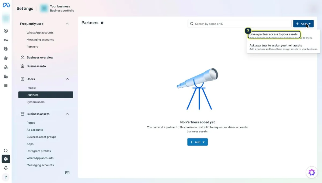Viewport: 322px width, 183px height.
Task: Click the Users section badge icon
Action: (23, 79)
